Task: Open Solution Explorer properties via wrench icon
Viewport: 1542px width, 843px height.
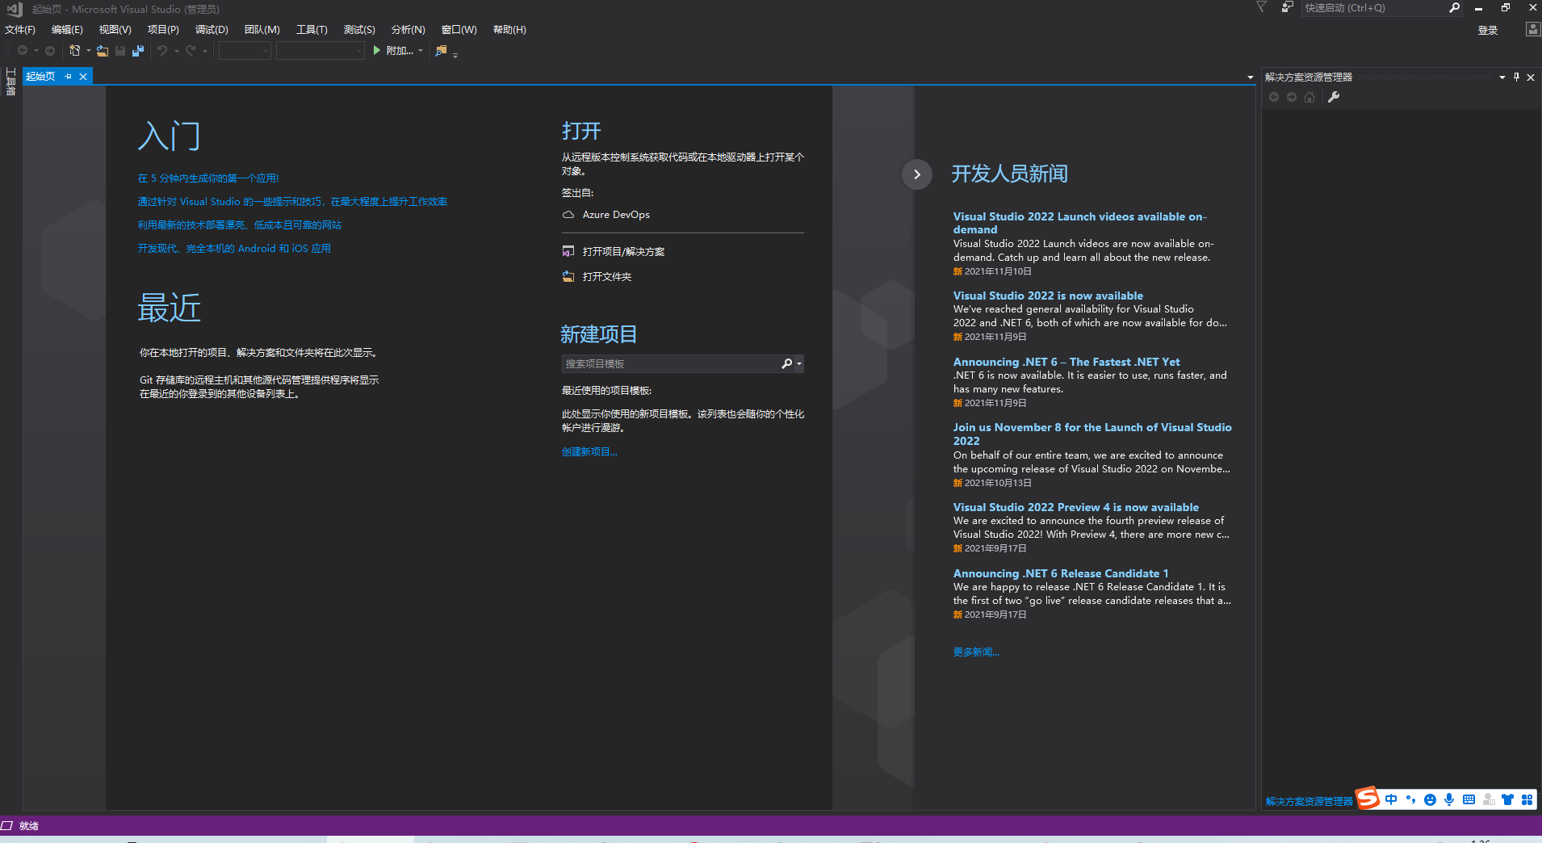Action: click(1334, 97)
